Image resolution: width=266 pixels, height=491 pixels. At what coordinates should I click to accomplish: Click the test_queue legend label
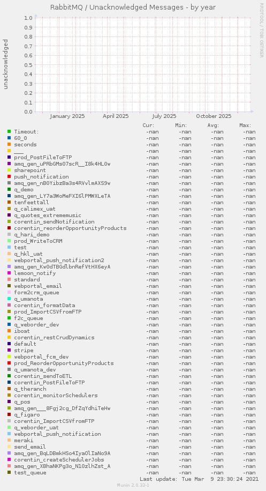pyautogui.click(x=30, y=472)
